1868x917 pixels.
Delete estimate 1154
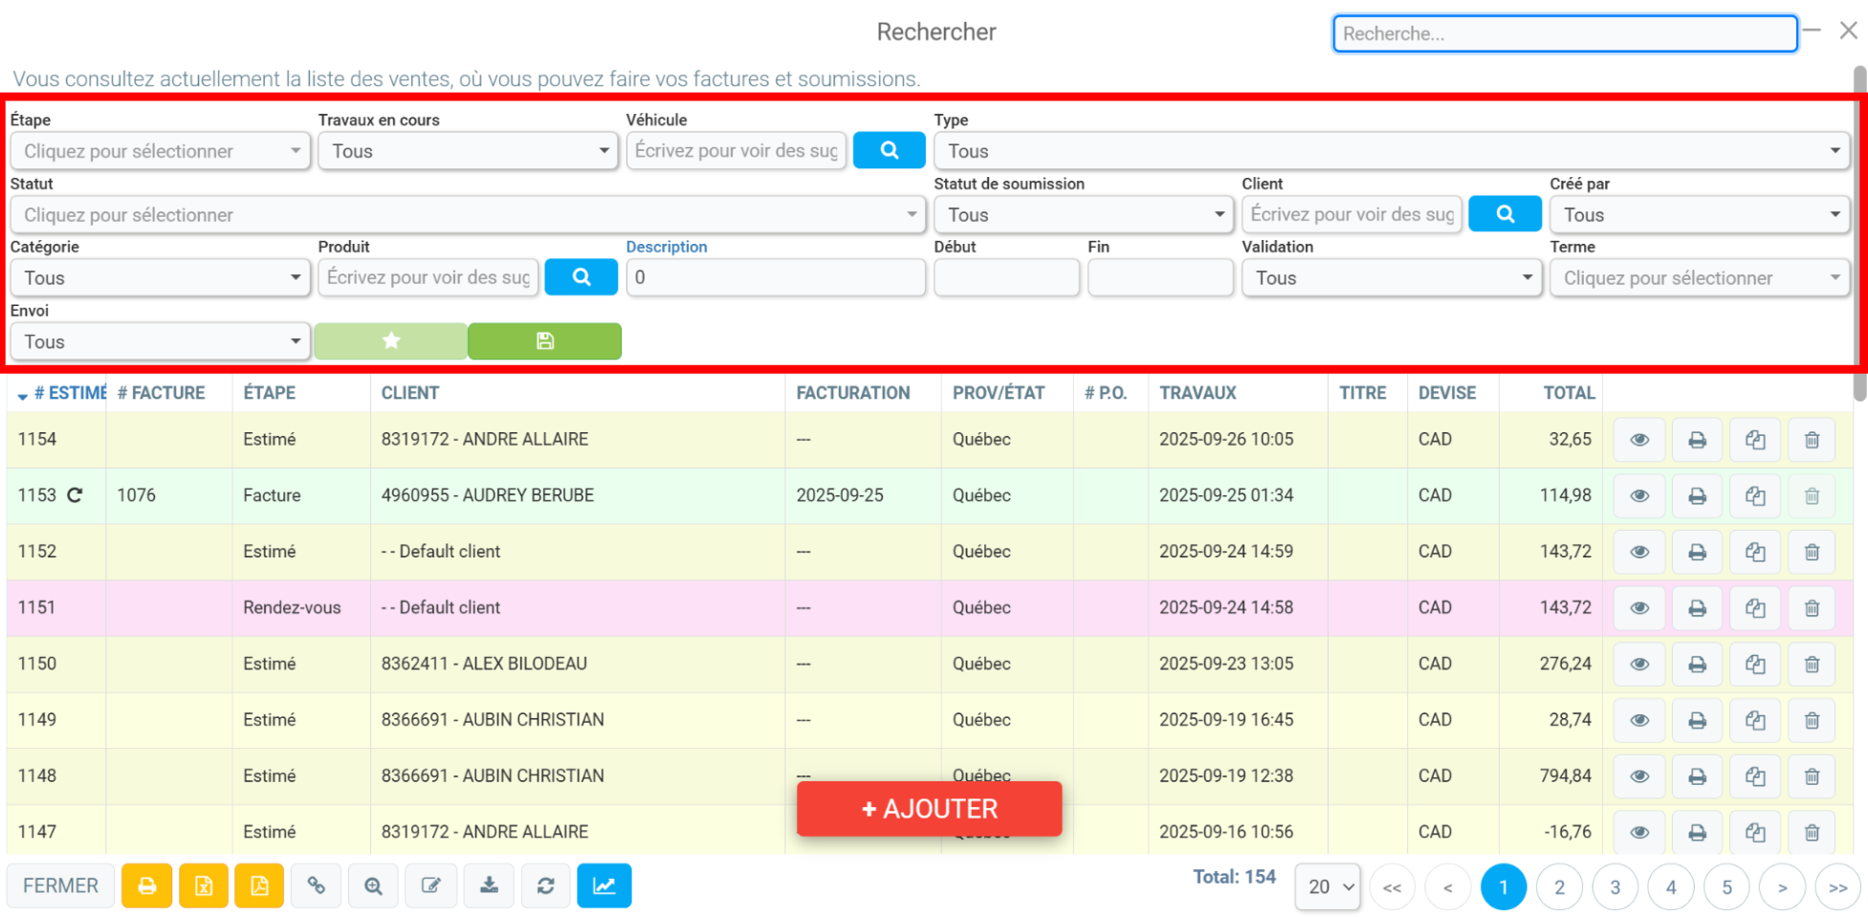point(1812,440)
